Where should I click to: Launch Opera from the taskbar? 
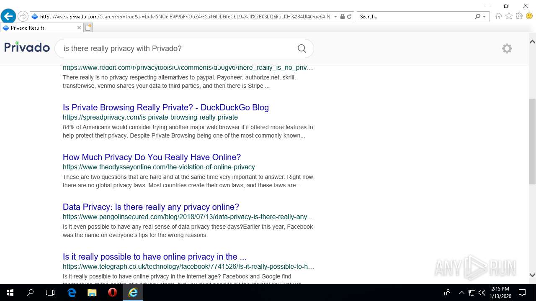coord(112,293)
